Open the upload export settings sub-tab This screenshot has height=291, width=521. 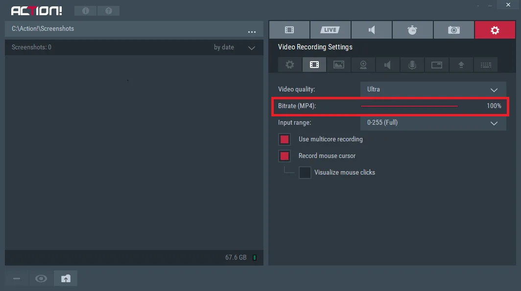tap(461, 65)
